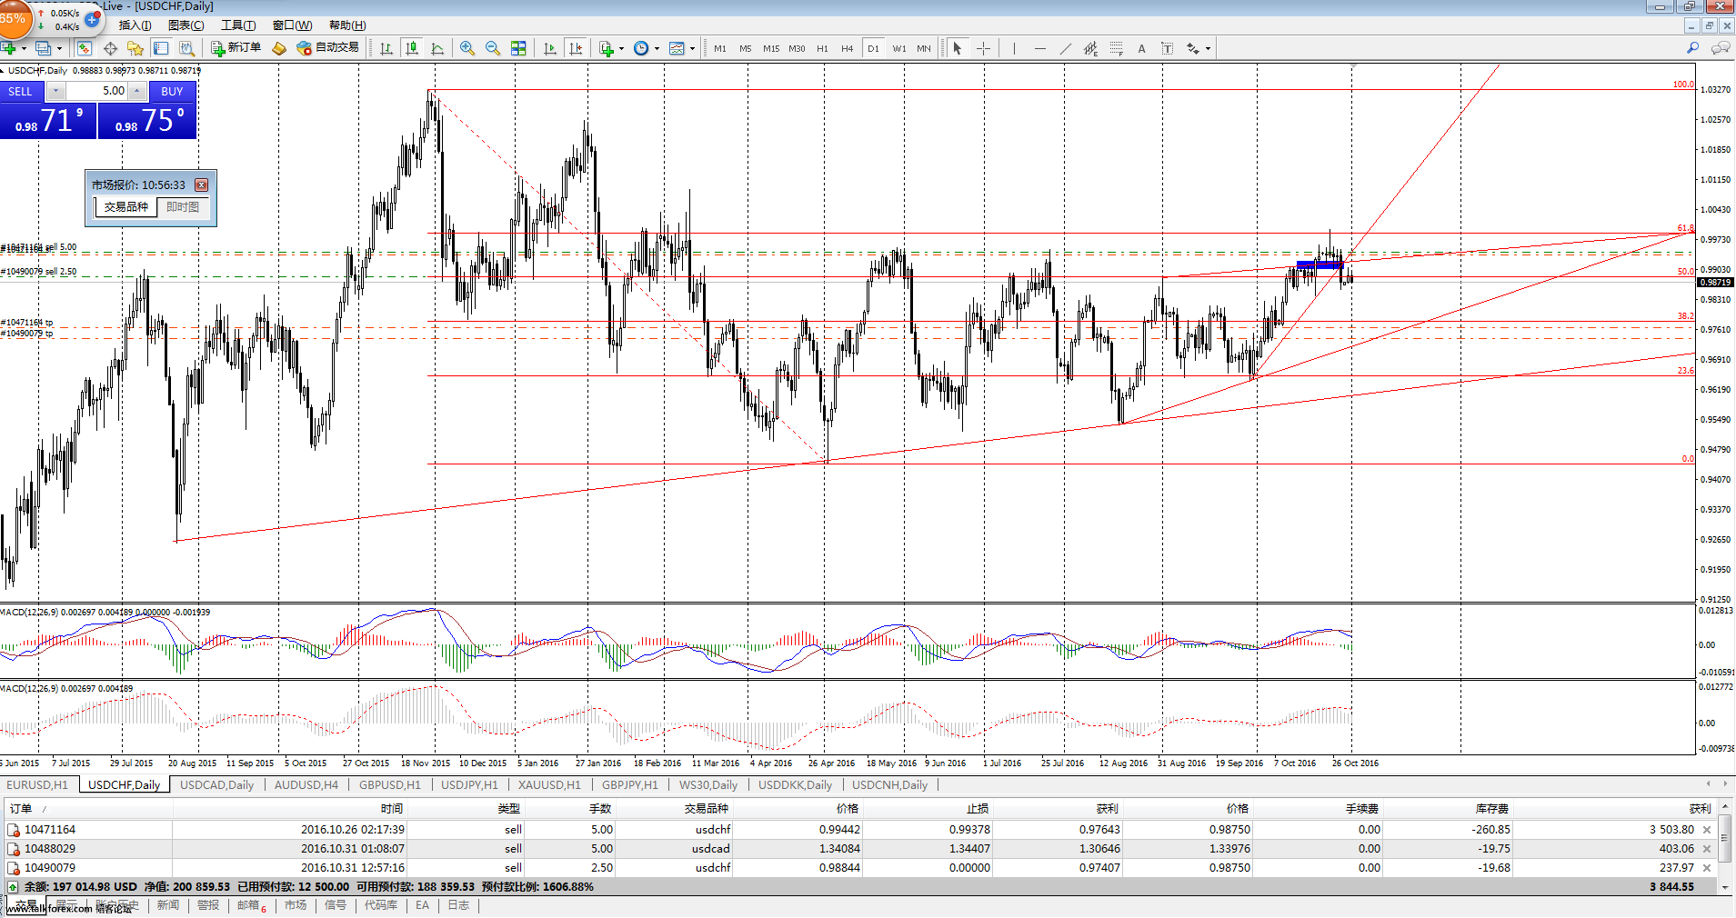Open the Data Window crosshair icon

(110, 48)
